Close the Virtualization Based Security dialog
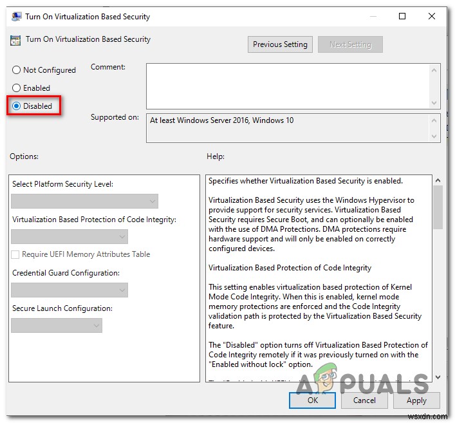The image size is (455, 423). (x=432, y=16)
